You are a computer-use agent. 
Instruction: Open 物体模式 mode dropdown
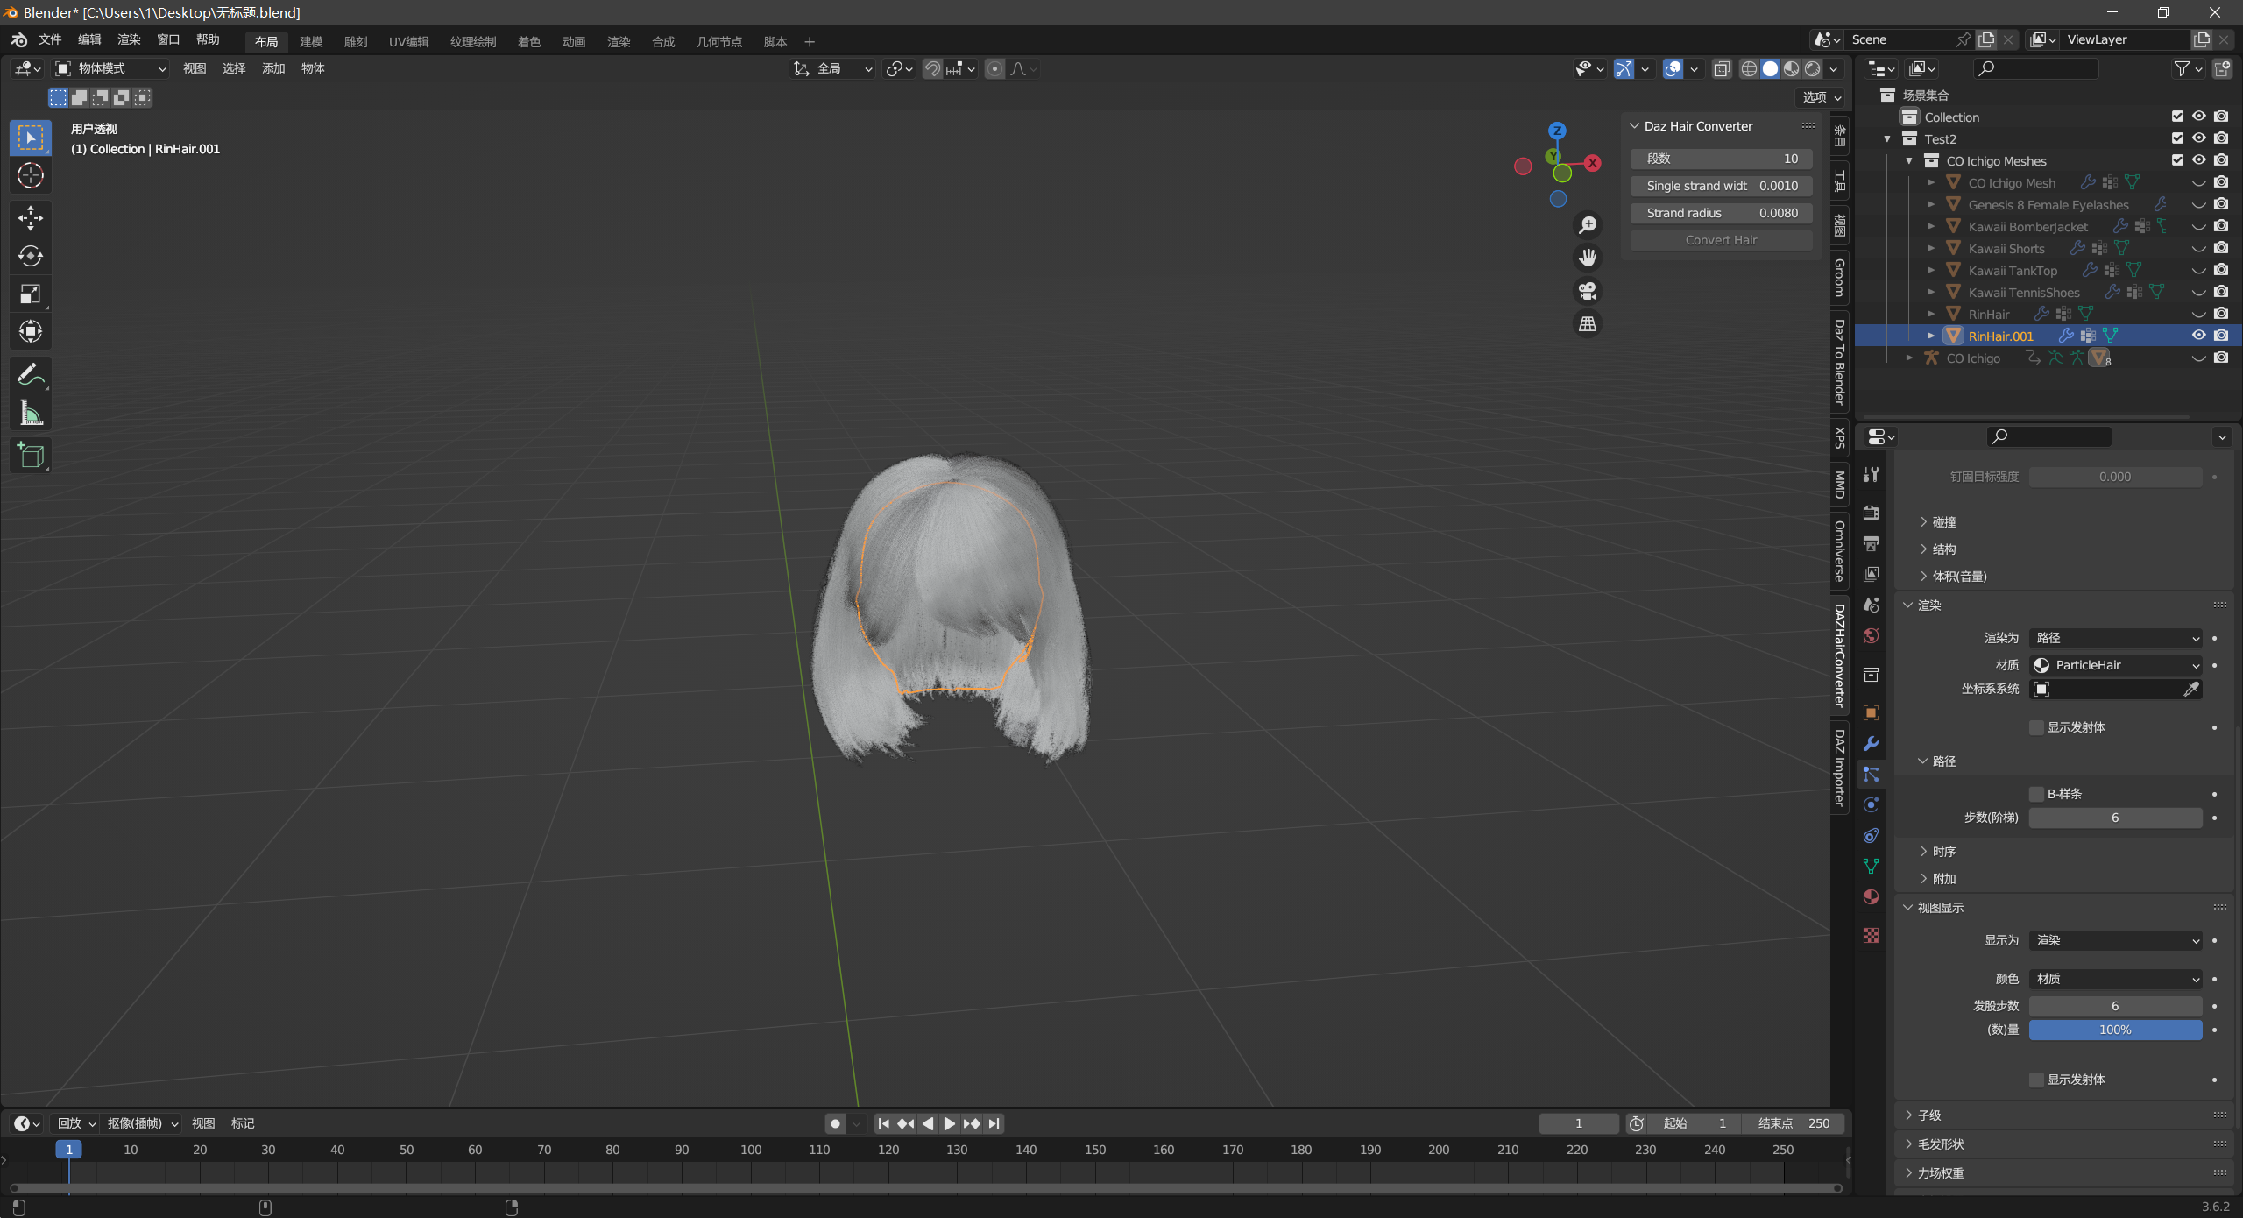click(x=110, y=68)
